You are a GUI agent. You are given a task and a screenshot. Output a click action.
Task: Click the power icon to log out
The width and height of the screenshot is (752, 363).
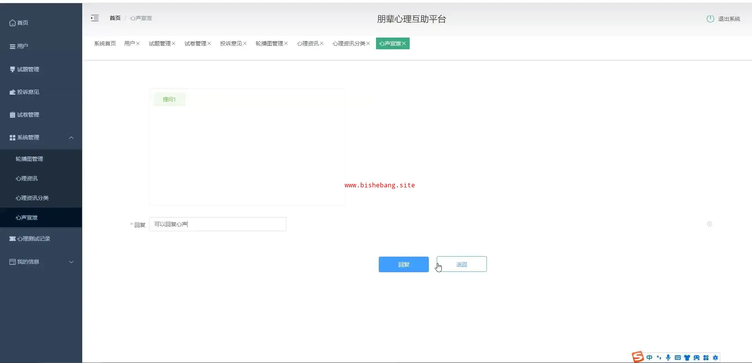click(x=710, y=19)
